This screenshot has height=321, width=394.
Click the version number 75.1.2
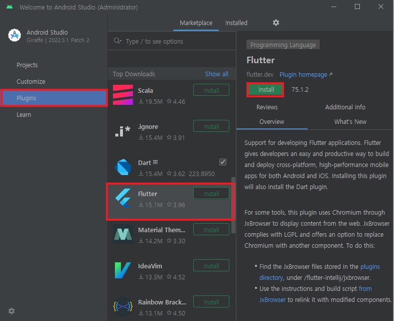[300, 90]
